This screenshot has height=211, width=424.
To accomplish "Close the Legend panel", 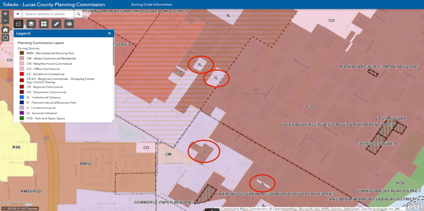I will click(x=109, y=33).
